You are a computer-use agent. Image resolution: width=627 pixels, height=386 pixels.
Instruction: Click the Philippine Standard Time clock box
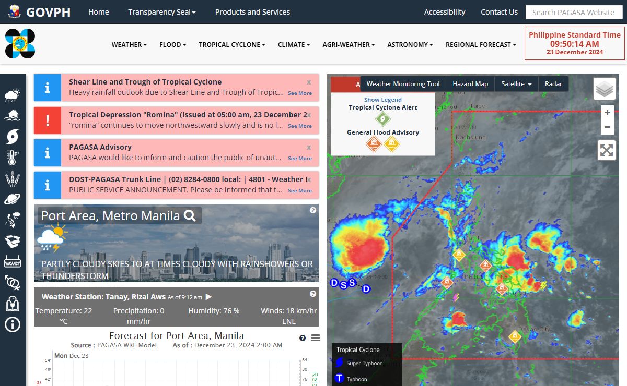pos(575,43)
